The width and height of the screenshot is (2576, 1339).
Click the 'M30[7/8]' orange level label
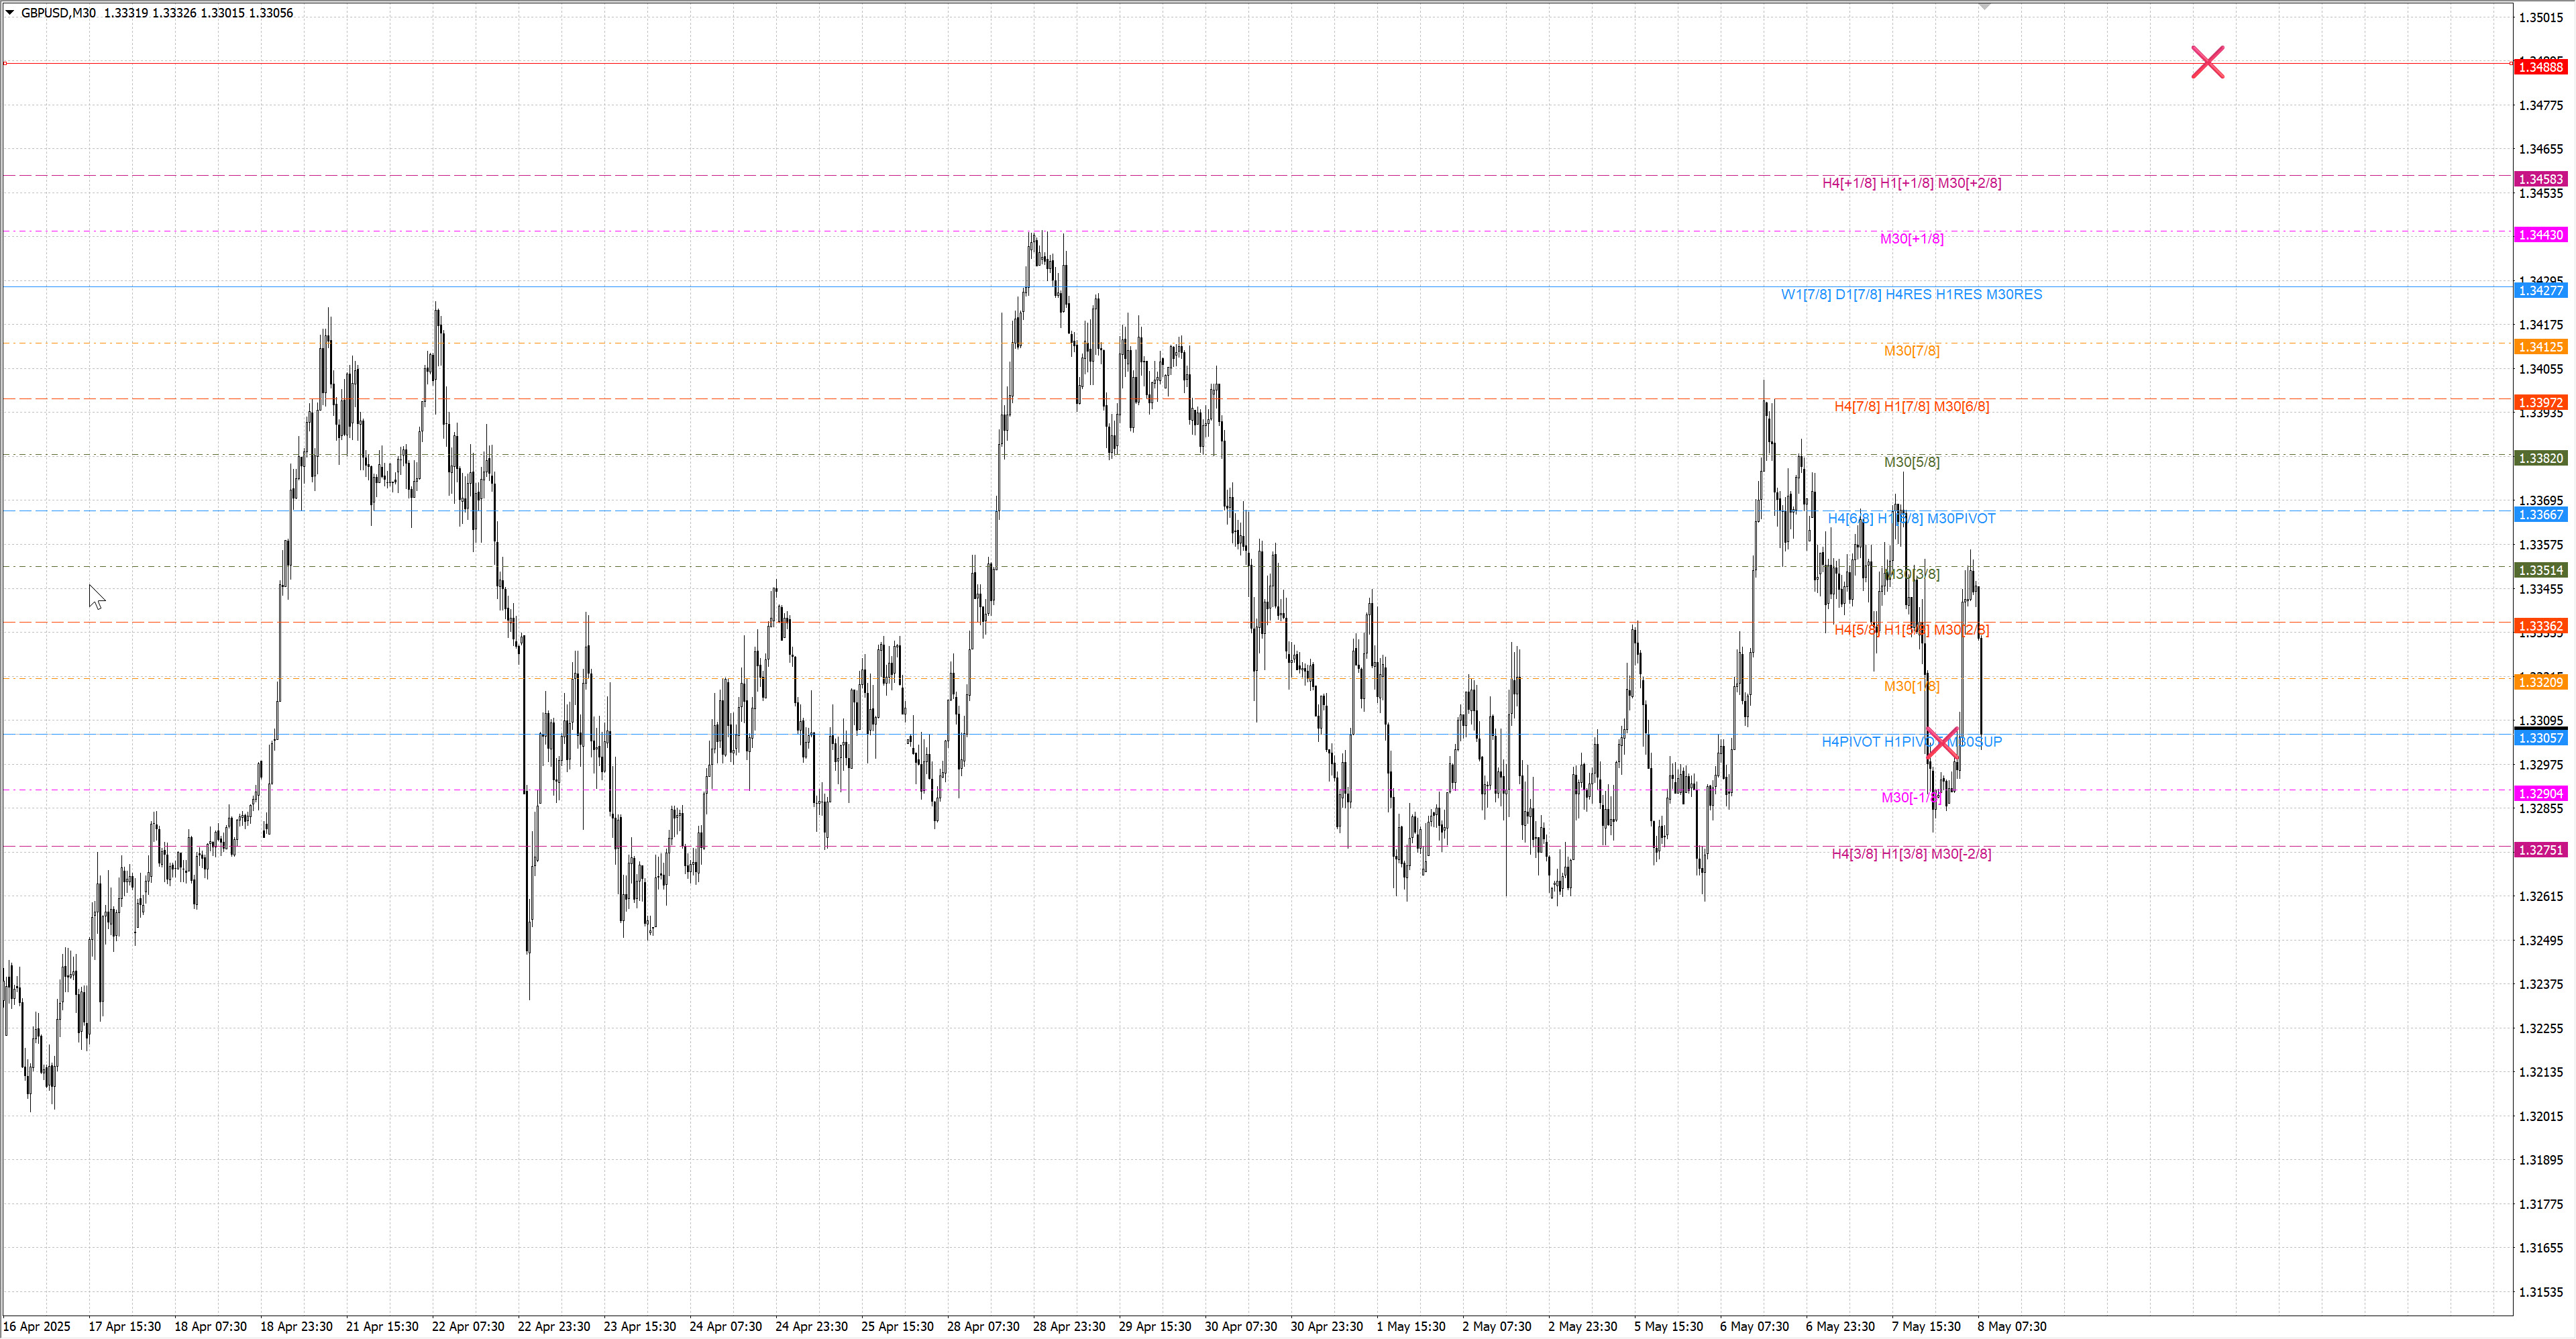pos(1911,351)
